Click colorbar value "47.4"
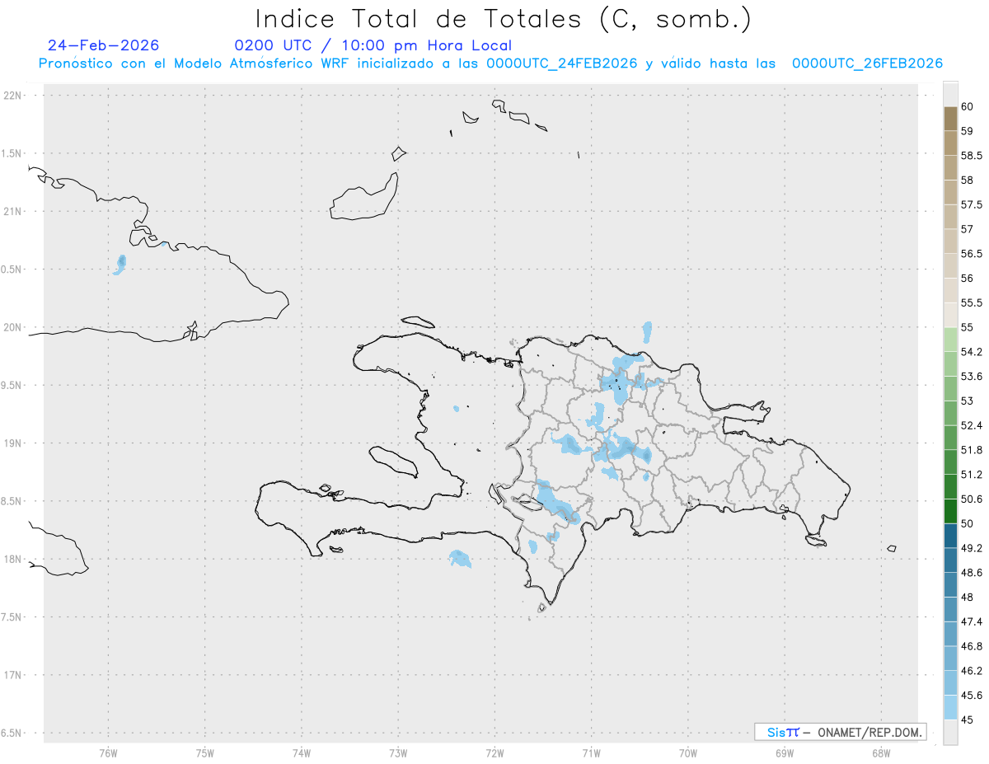 click(x=971, y=621)
